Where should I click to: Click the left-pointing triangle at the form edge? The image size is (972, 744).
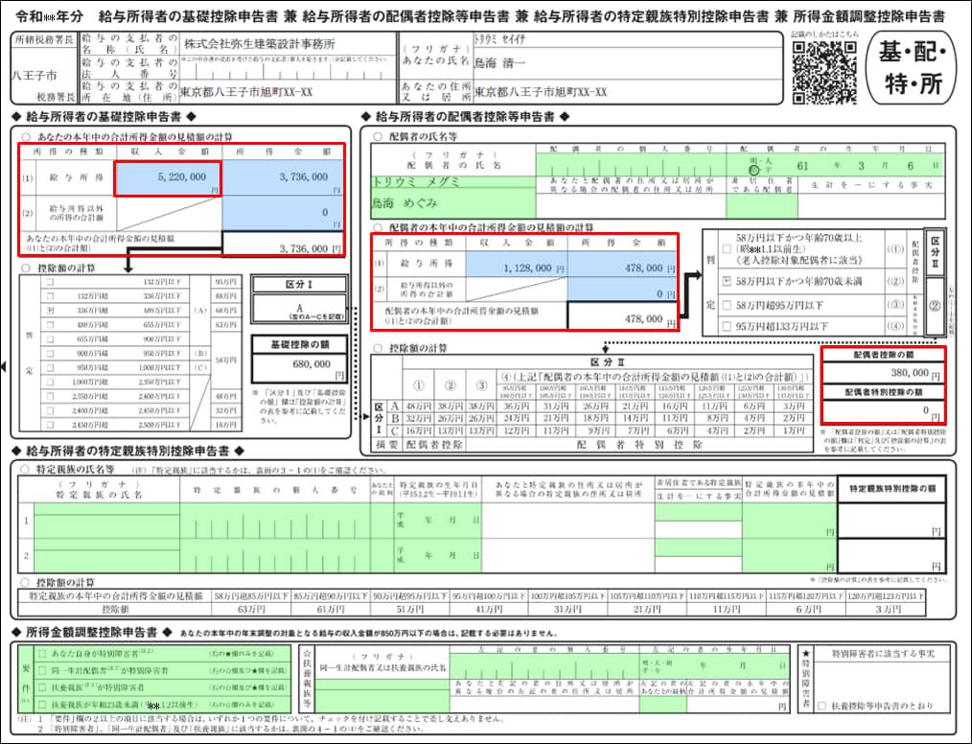pyautogui.click(x=5, y=365)
